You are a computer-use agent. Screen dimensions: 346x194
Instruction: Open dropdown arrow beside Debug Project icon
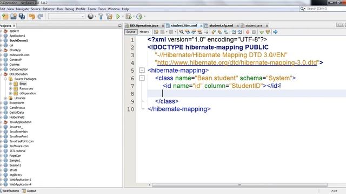134,16
